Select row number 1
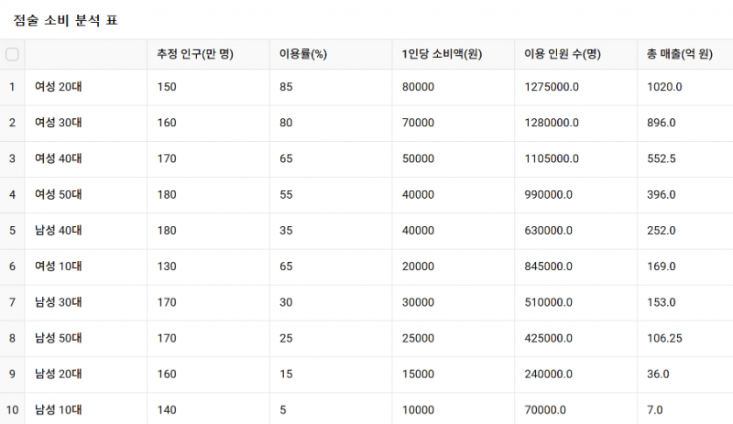Screen dimensions: 733x424 pyautogui.click(x=12, y=87)
